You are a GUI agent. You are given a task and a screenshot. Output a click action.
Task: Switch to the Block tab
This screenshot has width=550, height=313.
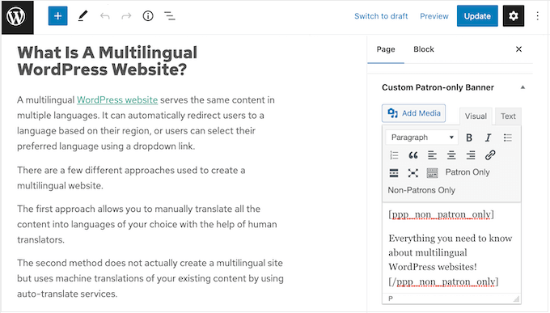[424, 49]
